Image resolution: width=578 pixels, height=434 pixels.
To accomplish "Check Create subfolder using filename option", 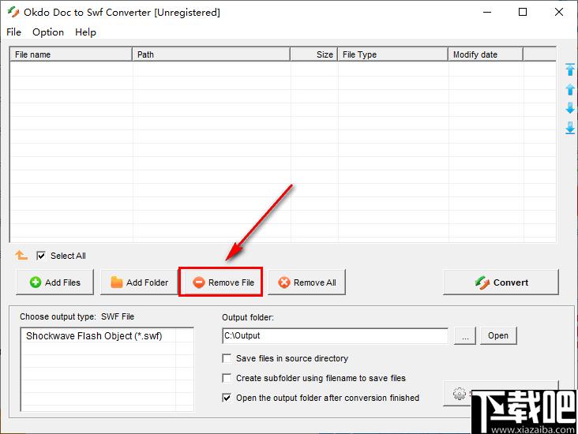I will tap(227, 378).
